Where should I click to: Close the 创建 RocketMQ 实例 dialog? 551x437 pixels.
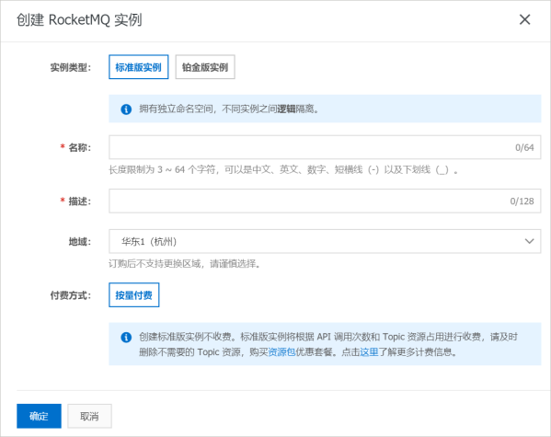pos(524,19)
